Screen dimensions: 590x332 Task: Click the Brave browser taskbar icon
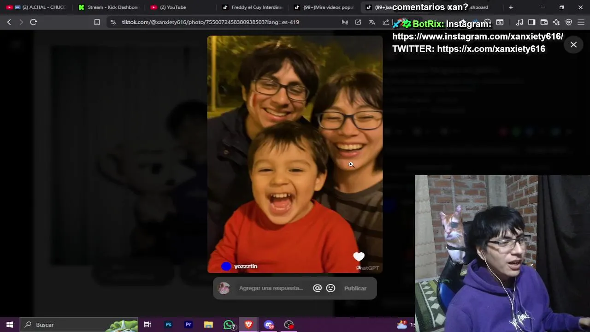(248, 325)
